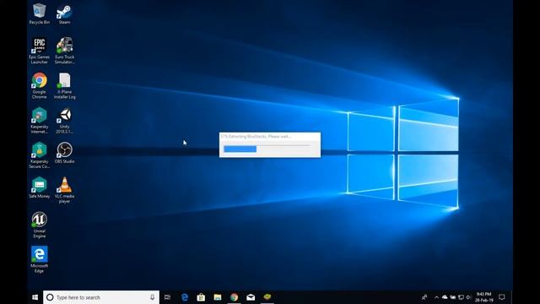The width and height of the screenshot is (540, 304).
Task: Select the Epic Games Launcher shortcut
Action: [x=40, y=51]
